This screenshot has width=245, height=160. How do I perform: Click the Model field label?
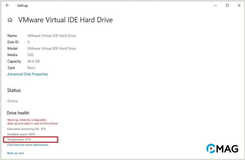[x=12, y=49]
